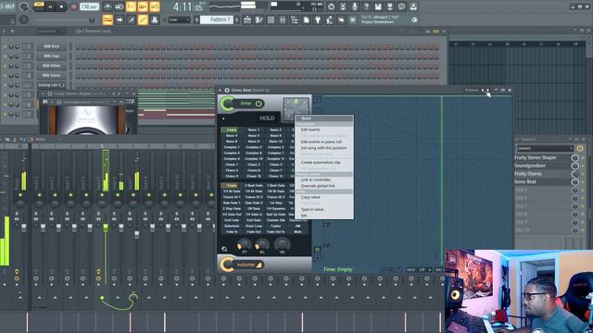593x333 pixels.
Task: Open the piano roll from the toolbar
Action: (259, 19)
